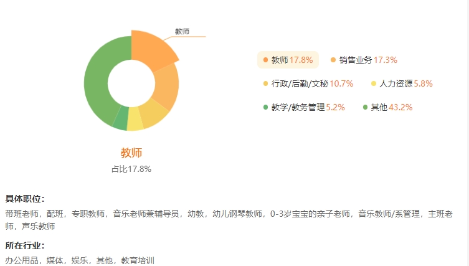The height and width of the screenshot is (266, 469).
Task: Click the legend dot for 其他
Action: (365, 107)
